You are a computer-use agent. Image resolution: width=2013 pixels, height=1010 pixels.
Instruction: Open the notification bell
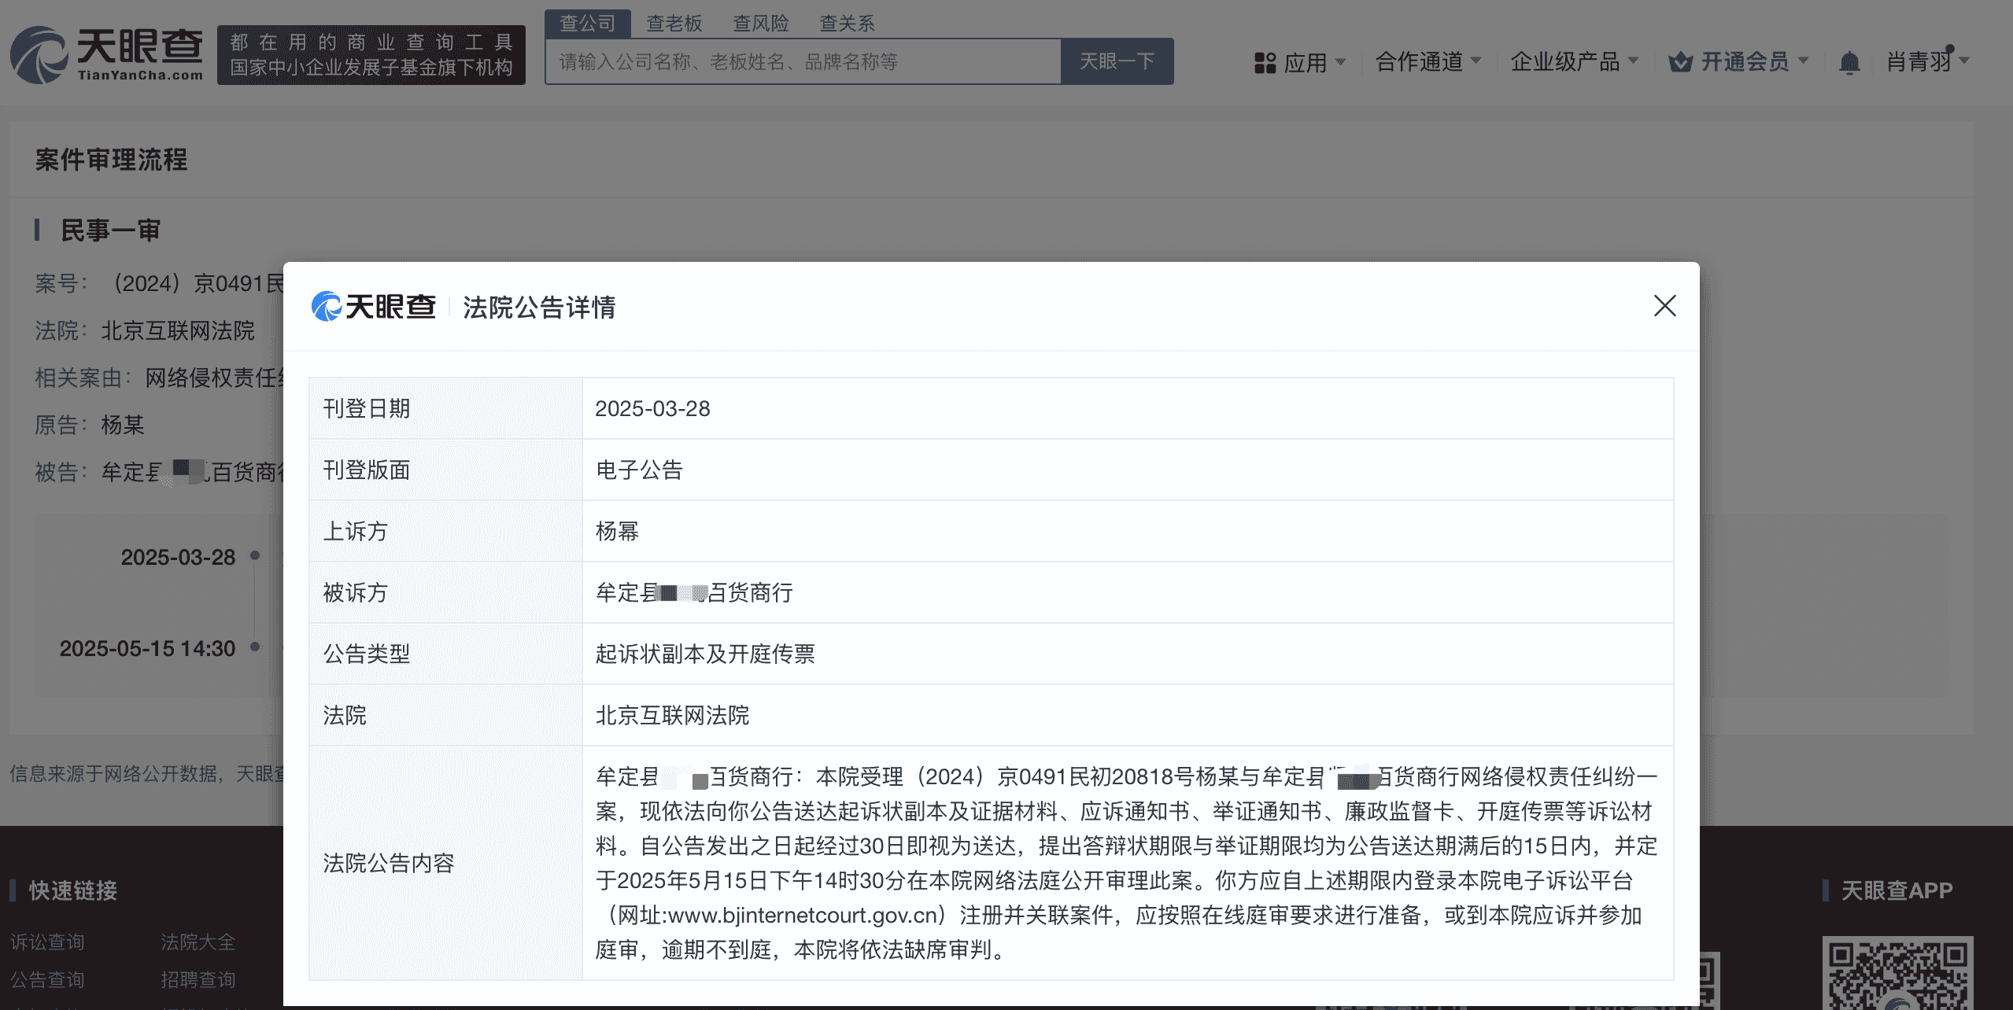1849,61
